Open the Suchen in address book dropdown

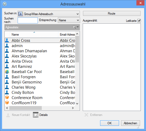pyautogui.click(x=48, y=14)
